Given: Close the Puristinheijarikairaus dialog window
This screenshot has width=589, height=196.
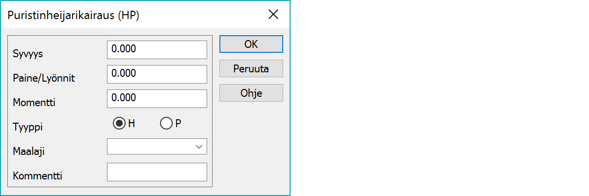Looking at the screenshot, I should (x=273, y=15).
